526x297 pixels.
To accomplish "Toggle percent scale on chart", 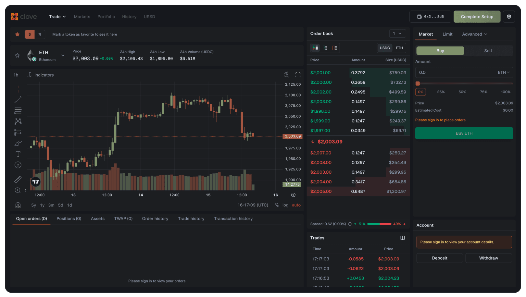I will (x=277, y=205).
